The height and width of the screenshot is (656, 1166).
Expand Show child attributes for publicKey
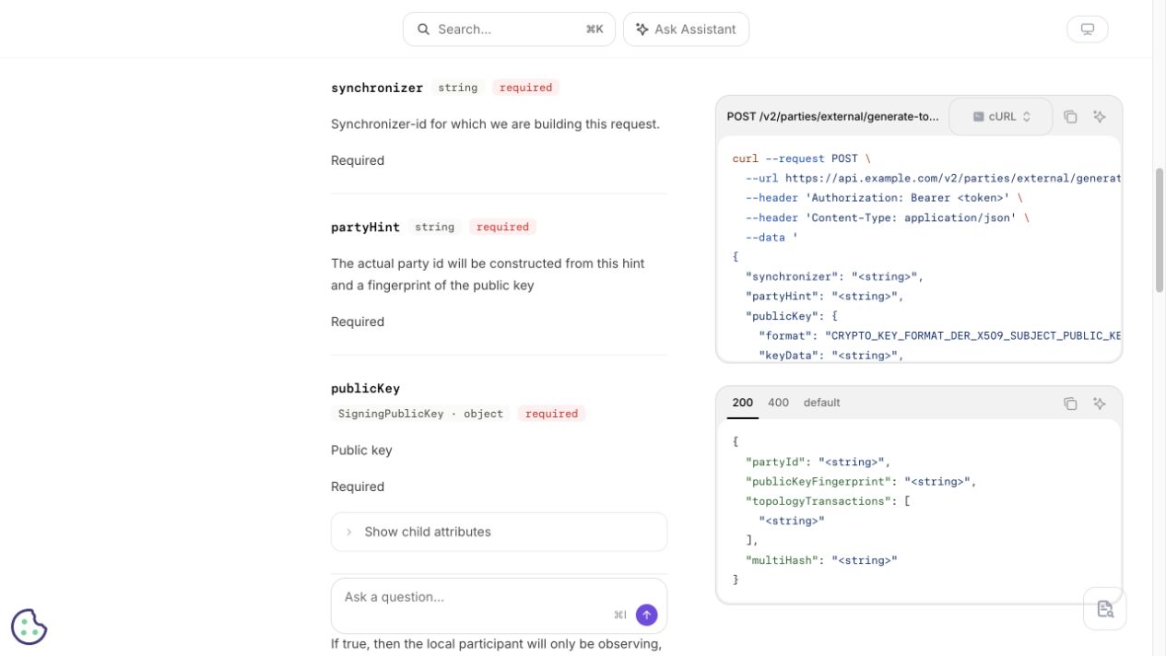click(499, 532)
